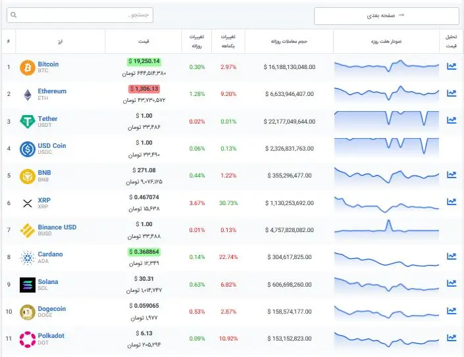Select Cardano monthly change 22.74%
Image resolution: width=464 pixels, height=357 pixels.
tap(228, 257)
